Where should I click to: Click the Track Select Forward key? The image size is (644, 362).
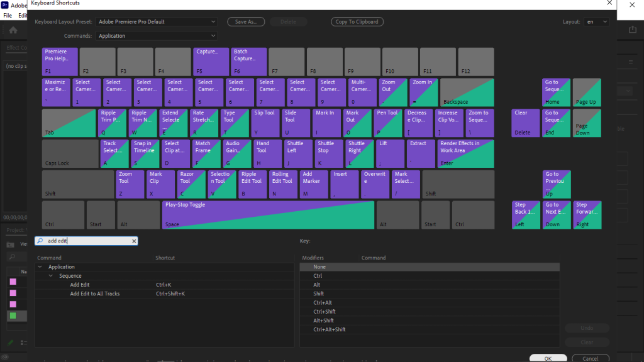114,152
